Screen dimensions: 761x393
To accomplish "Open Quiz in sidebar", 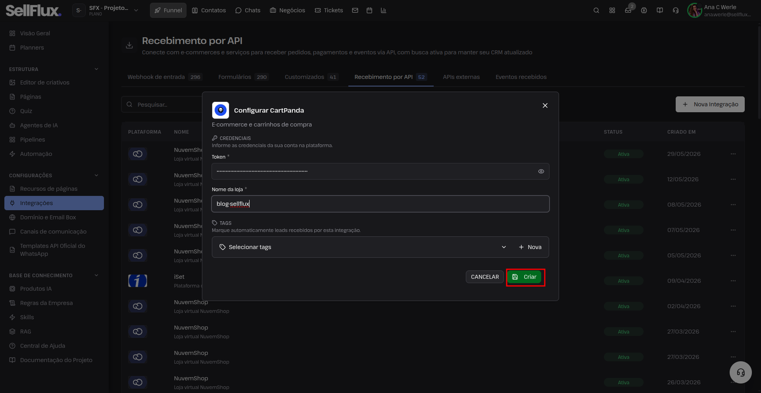I will click(x=54, y=111).
